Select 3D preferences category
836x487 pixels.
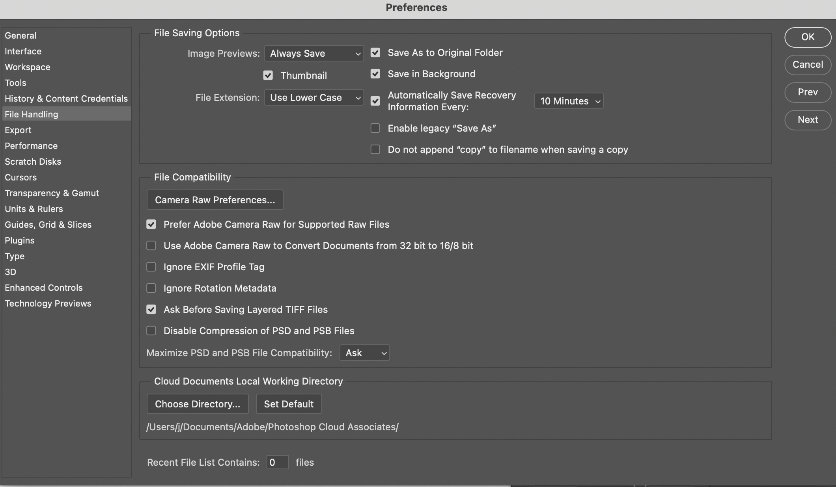67,272
